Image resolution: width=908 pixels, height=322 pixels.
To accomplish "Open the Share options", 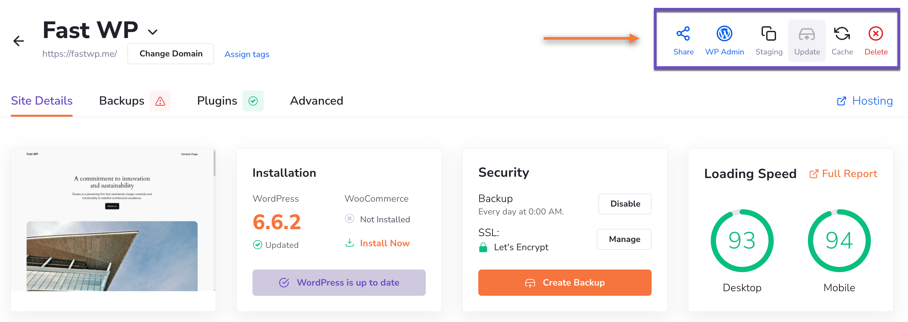I will point(683,40).
